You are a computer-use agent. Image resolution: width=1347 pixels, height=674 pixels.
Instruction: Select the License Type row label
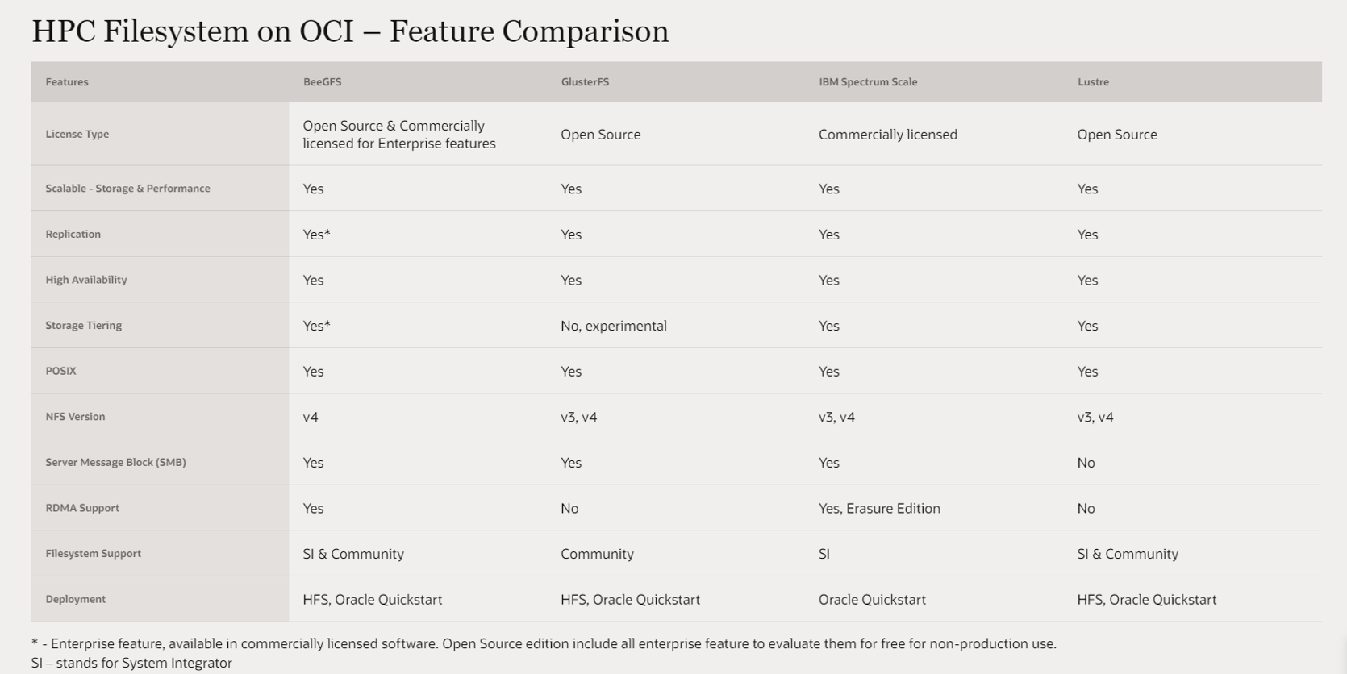[x=77, y=135]
